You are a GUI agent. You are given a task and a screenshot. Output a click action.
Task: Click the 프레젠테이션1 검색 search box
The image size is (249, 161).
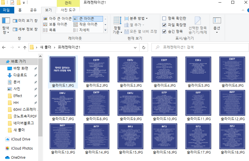(200, 47)
